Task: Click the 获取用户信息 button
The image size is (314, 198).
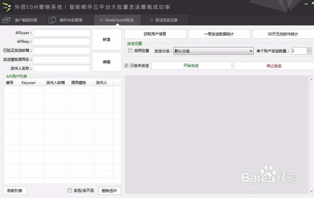Action: pyautogui.click(x=155, y=34)
